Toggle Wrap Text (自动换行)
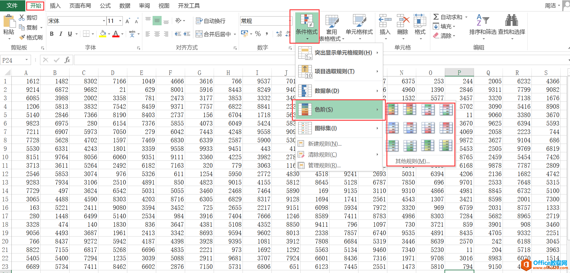 tap(211, 21)
